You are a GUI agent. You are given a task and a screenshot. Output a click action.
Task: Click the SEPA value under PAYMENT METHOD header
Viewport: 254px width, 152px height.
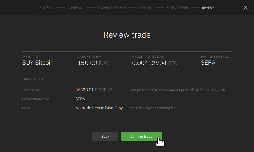pos(208,63)
